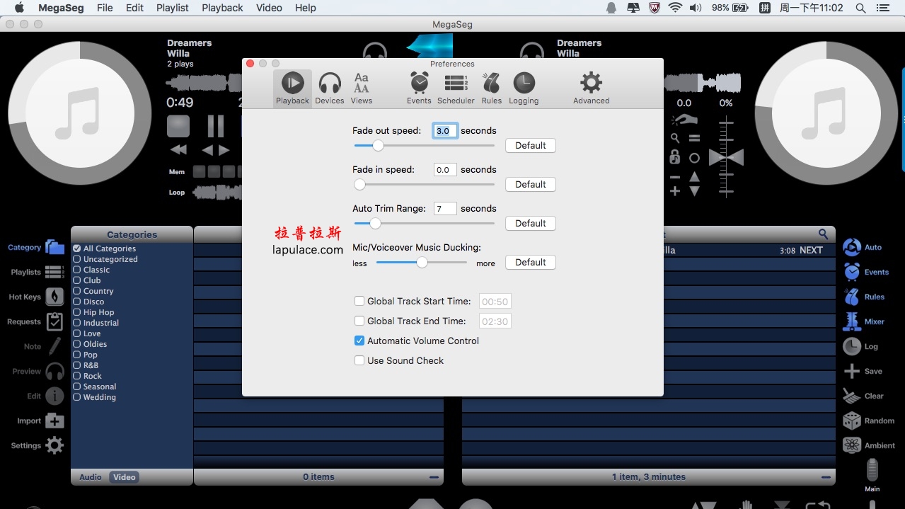Image resolution: width=905 pixels, height=509 pixels.
Task: Enable Global Track Start Time checkbox
Action: click(x=359, y=301)
